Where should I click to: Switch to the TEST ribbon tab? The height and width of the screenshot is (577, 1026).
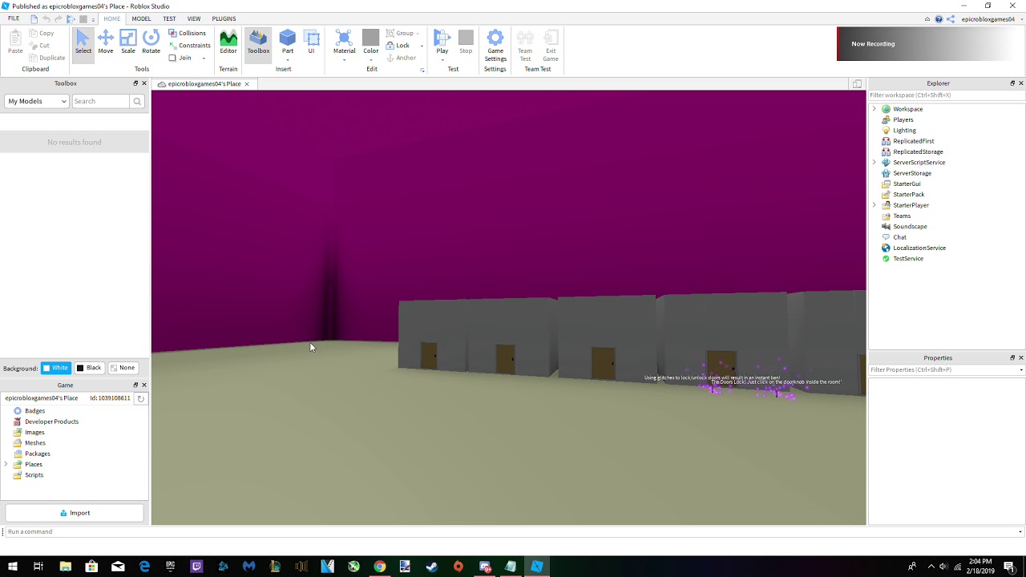pos(169,18)
